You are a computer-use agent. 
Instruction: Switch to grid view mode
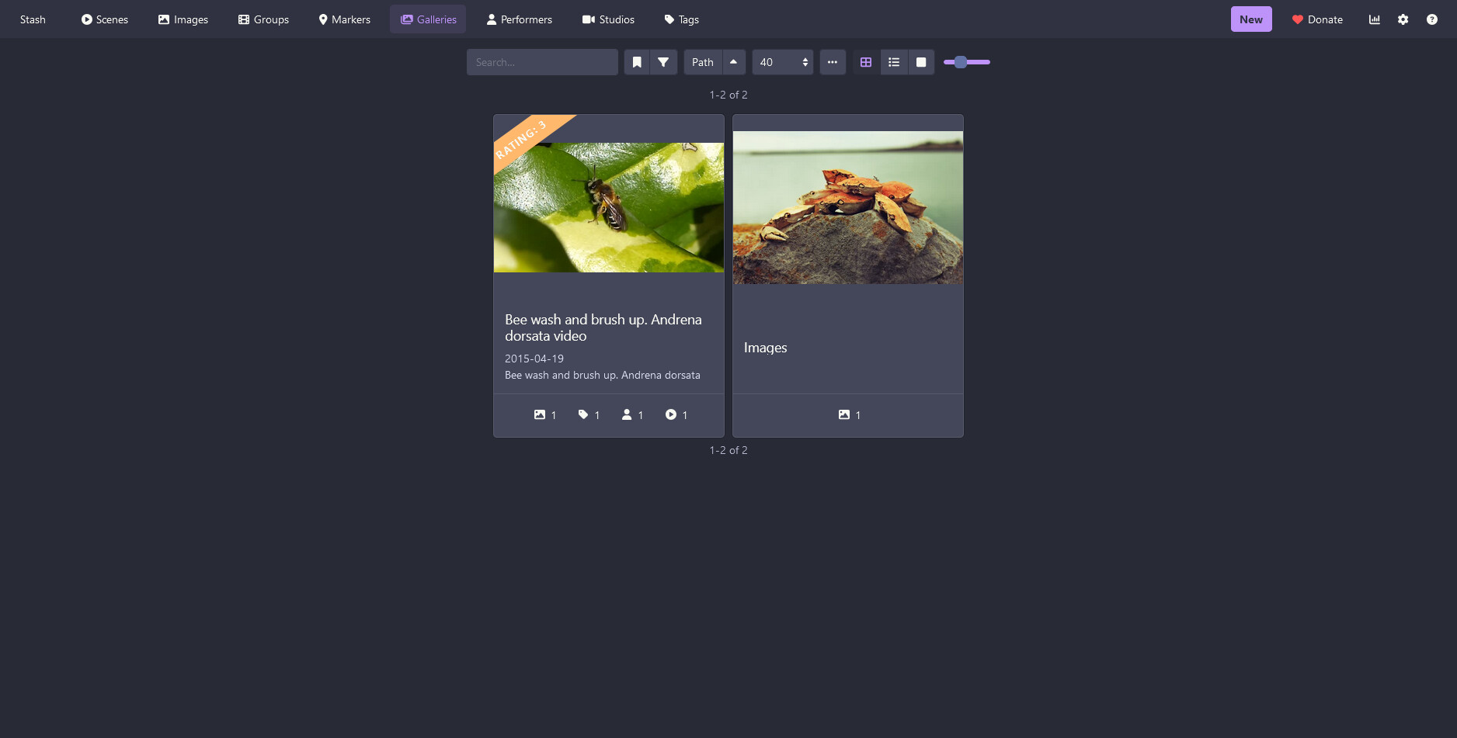[866, 62]
